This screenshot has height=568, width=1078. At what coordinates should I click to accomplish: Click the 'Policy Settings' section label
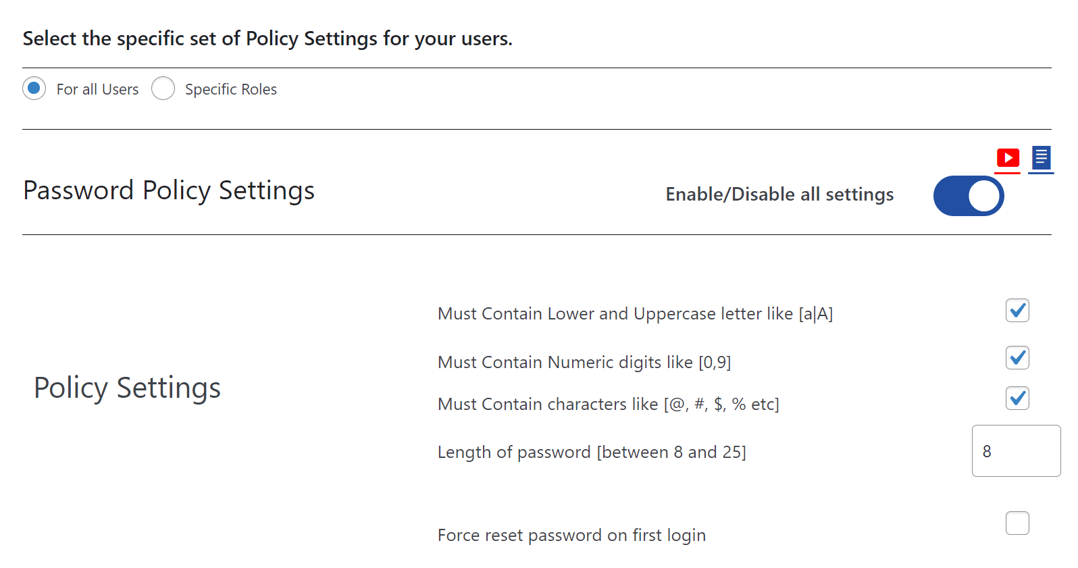pos(128,388)
